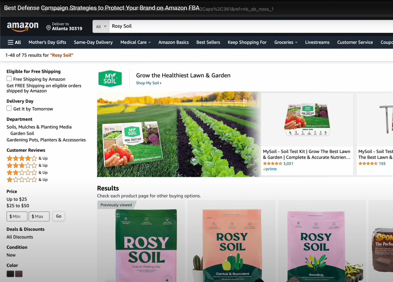Click star rating showing 193 reviews
The height and width of the screenshot is (282, 393).
pyautogui.click(x=368, y=164)
